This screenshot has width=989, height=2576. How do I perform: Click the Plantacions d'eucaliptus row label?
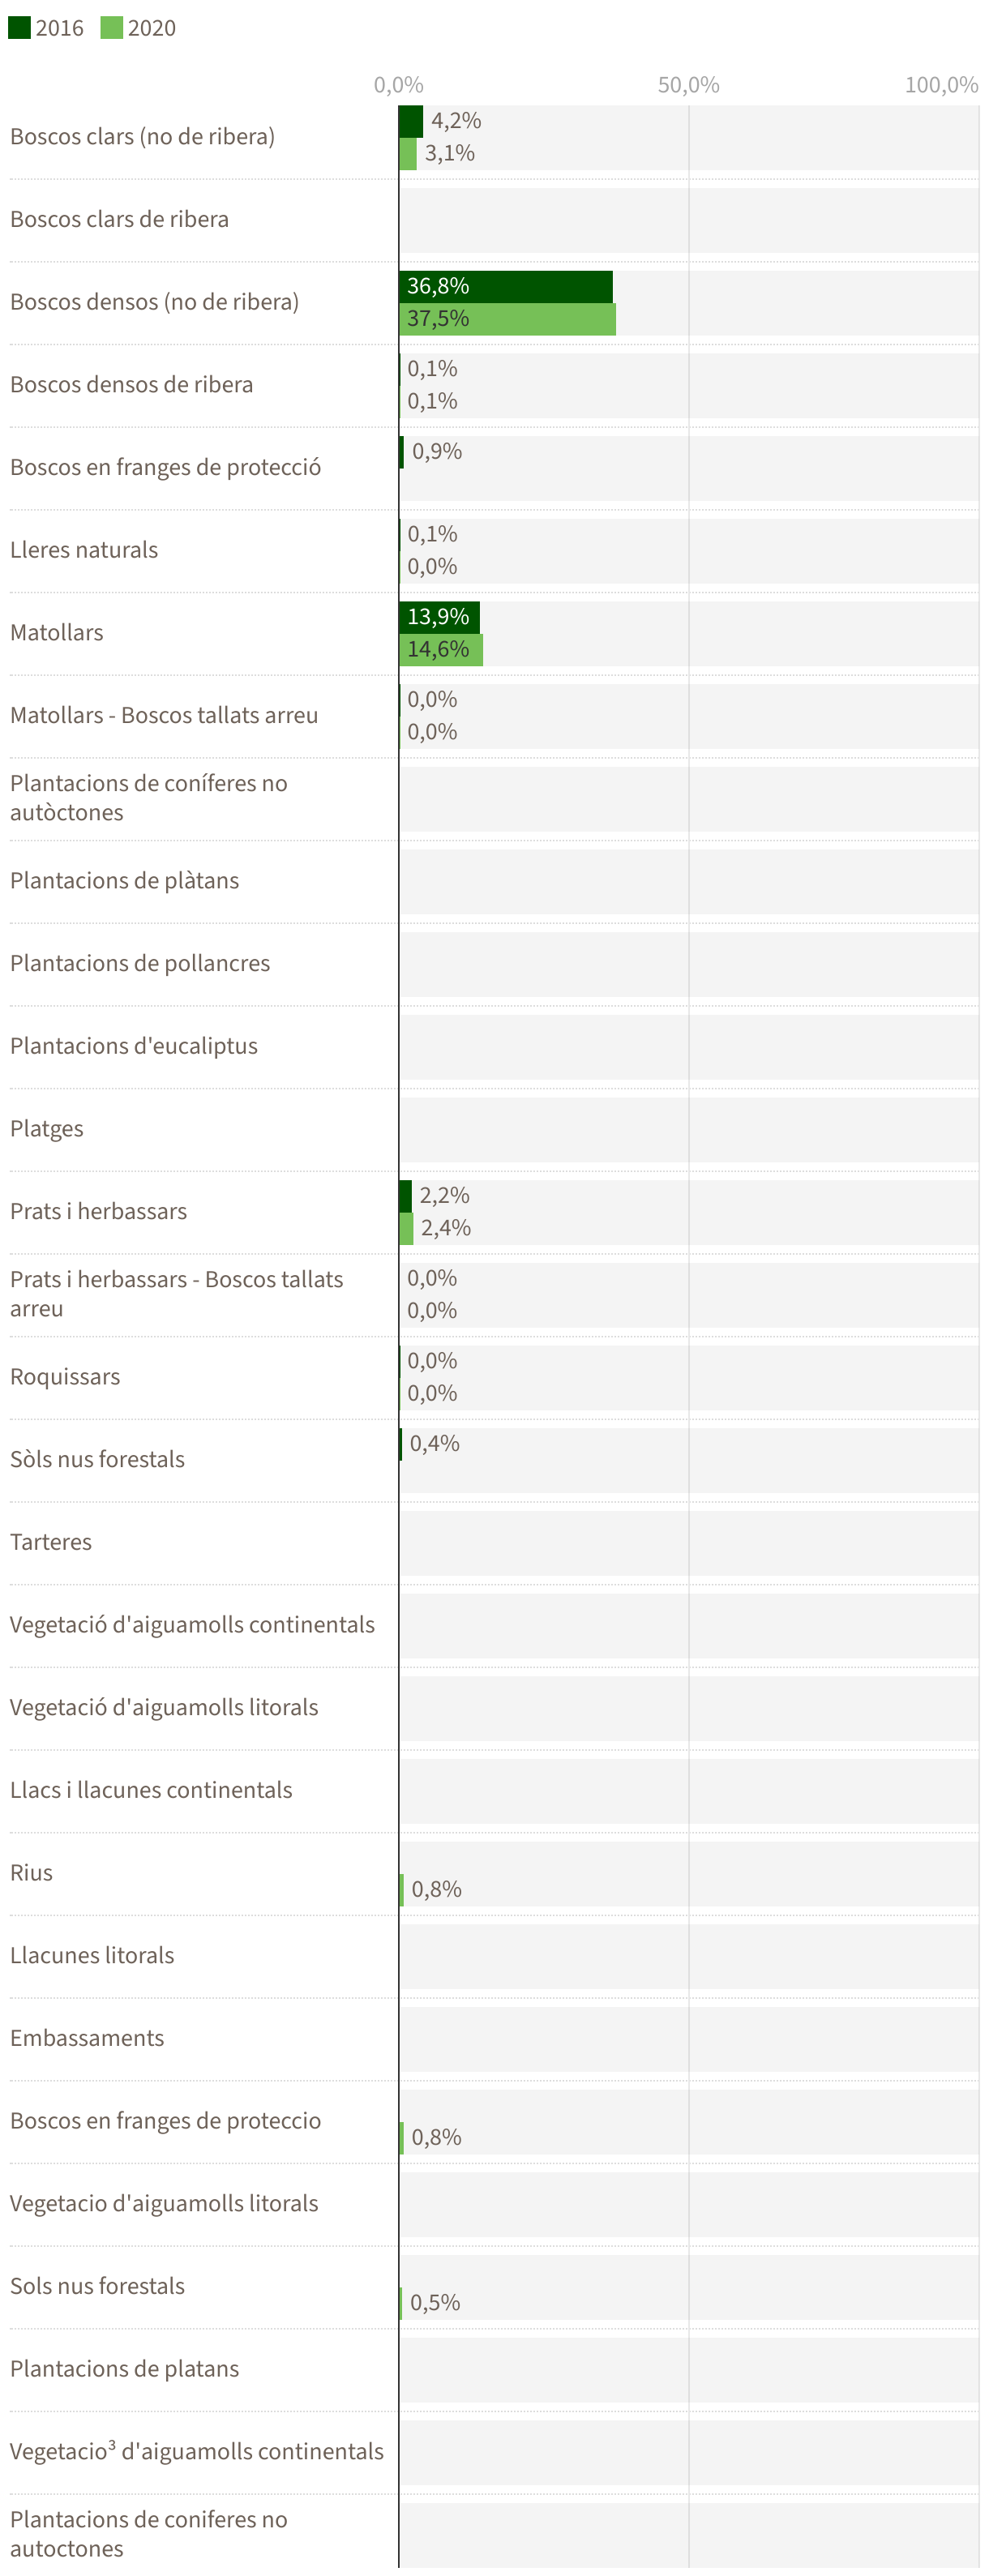(x=134, y=1046)
